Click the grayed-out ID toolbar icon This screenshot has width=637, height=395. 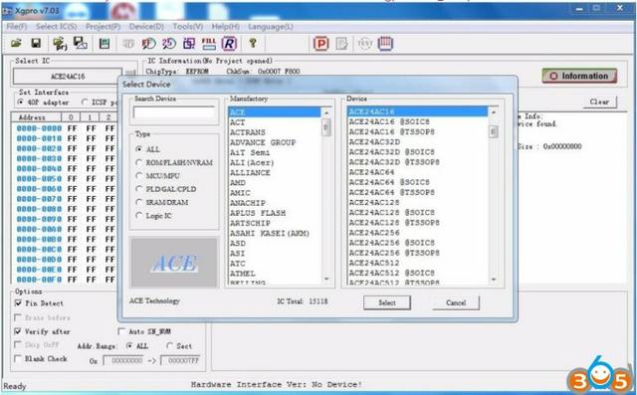click(x=128, y=44)
